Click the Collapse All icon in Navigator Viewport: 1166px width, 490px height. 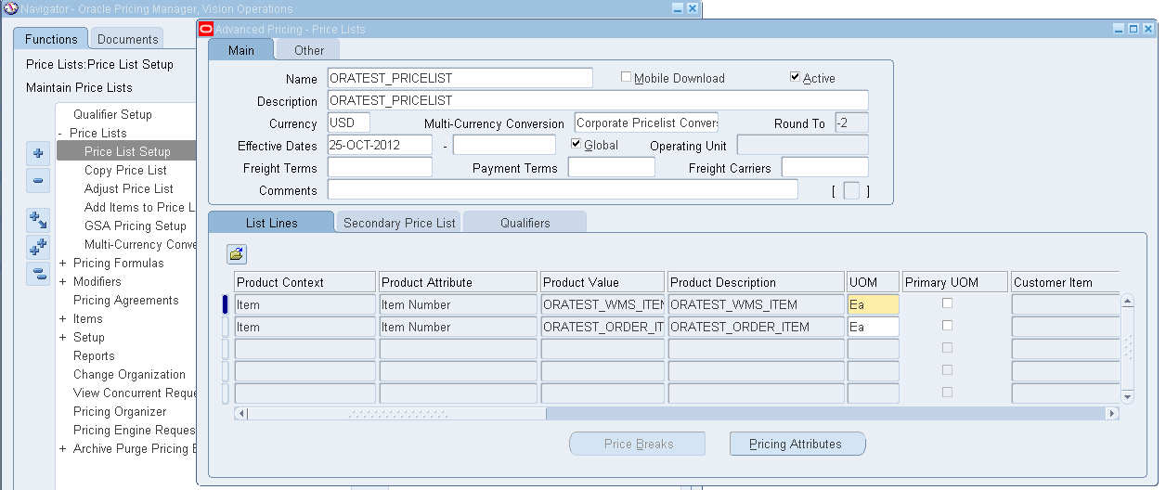[38, 274]
